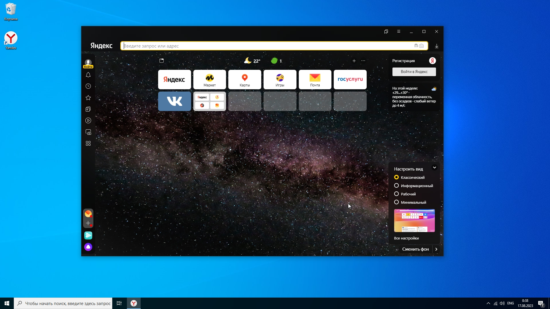Click the downloads arrow icon
The width and height of the screenshot is (550, 309).
437,46
